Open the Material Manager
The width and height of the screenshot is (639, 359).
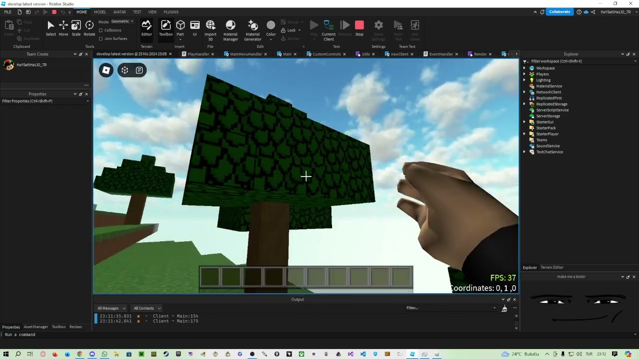click(x=231, y=30)
